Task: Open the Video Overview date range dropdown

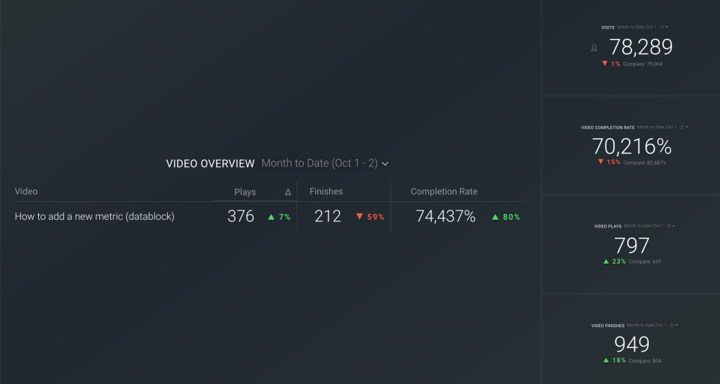Action: [x=325, y=164]
